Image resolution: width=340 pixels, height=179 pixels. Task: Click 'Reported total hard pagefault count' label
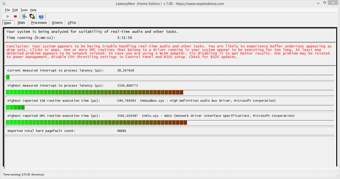(41, 131)
